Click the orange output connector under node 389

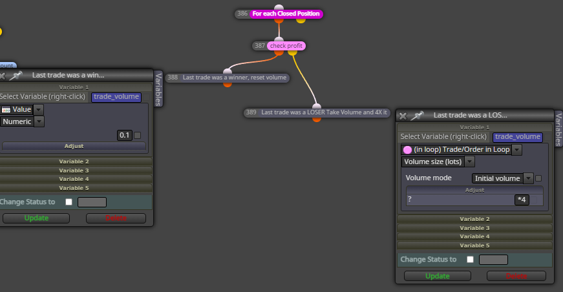point(316,119)
